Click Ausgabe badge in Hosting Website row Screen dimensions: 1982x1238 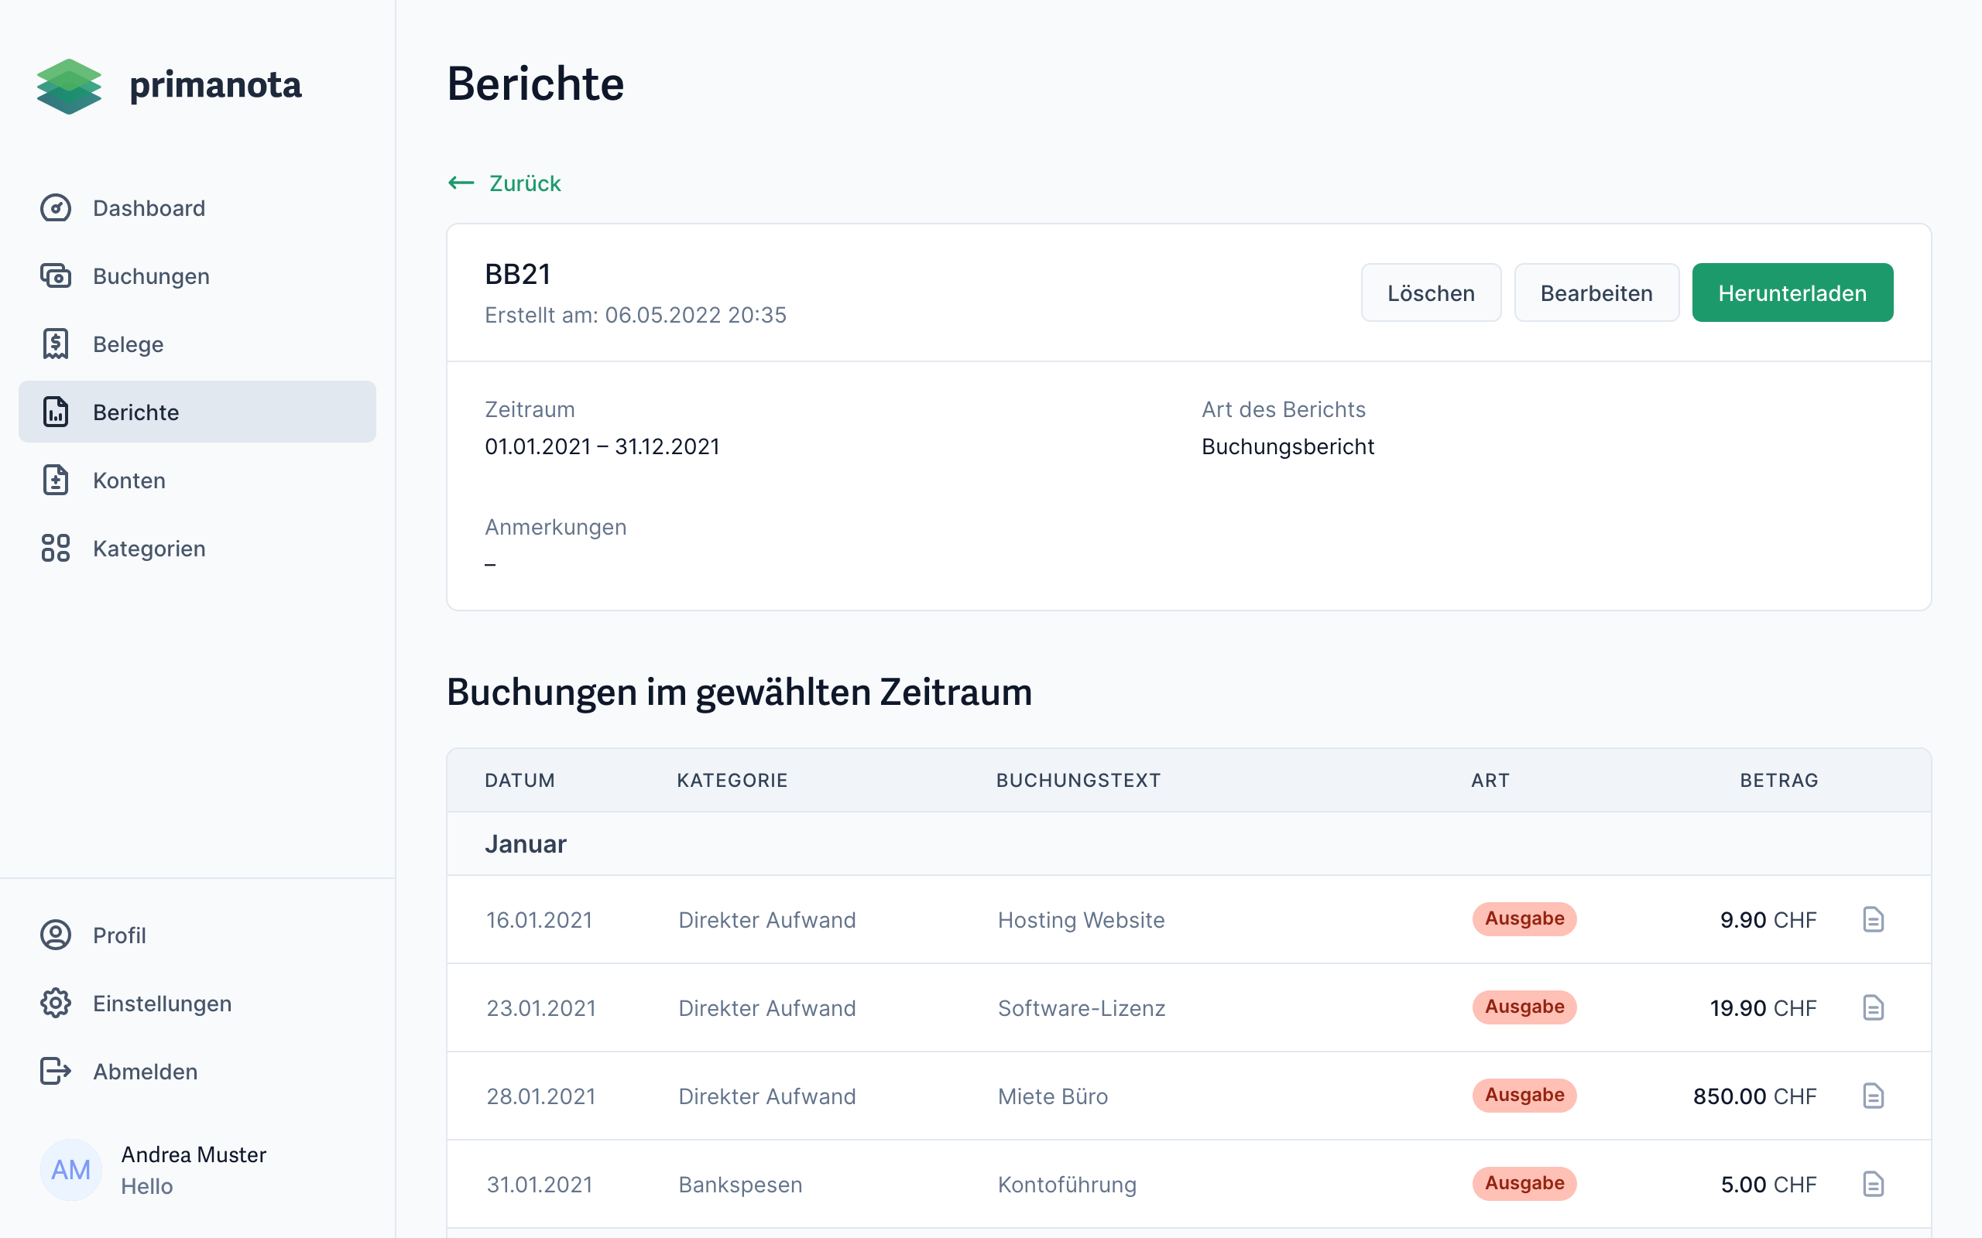click(1524, 918)
